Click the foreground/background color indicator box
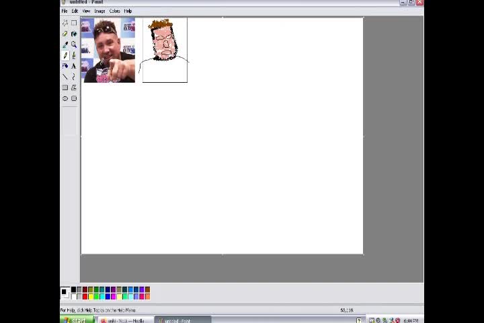Viewport: 484px width, 323px height. (65, 293)
